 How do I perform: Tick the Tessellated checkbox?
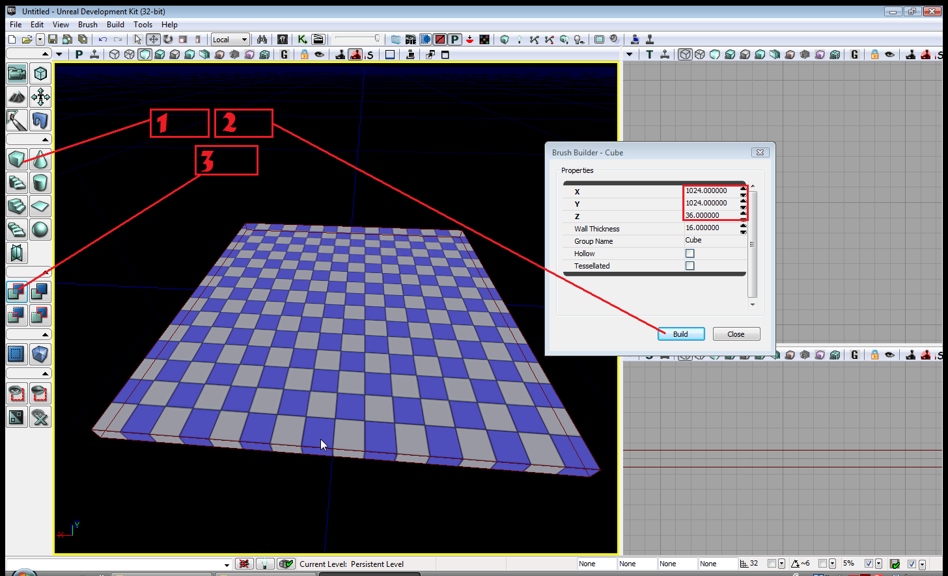pos(690,266)
